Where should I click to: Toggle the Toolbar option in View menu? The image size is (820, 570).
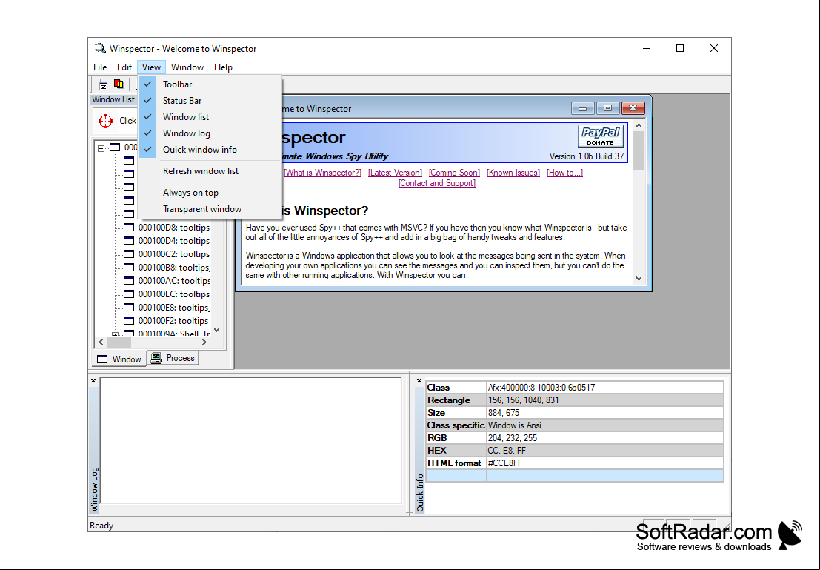pos(210,84)
